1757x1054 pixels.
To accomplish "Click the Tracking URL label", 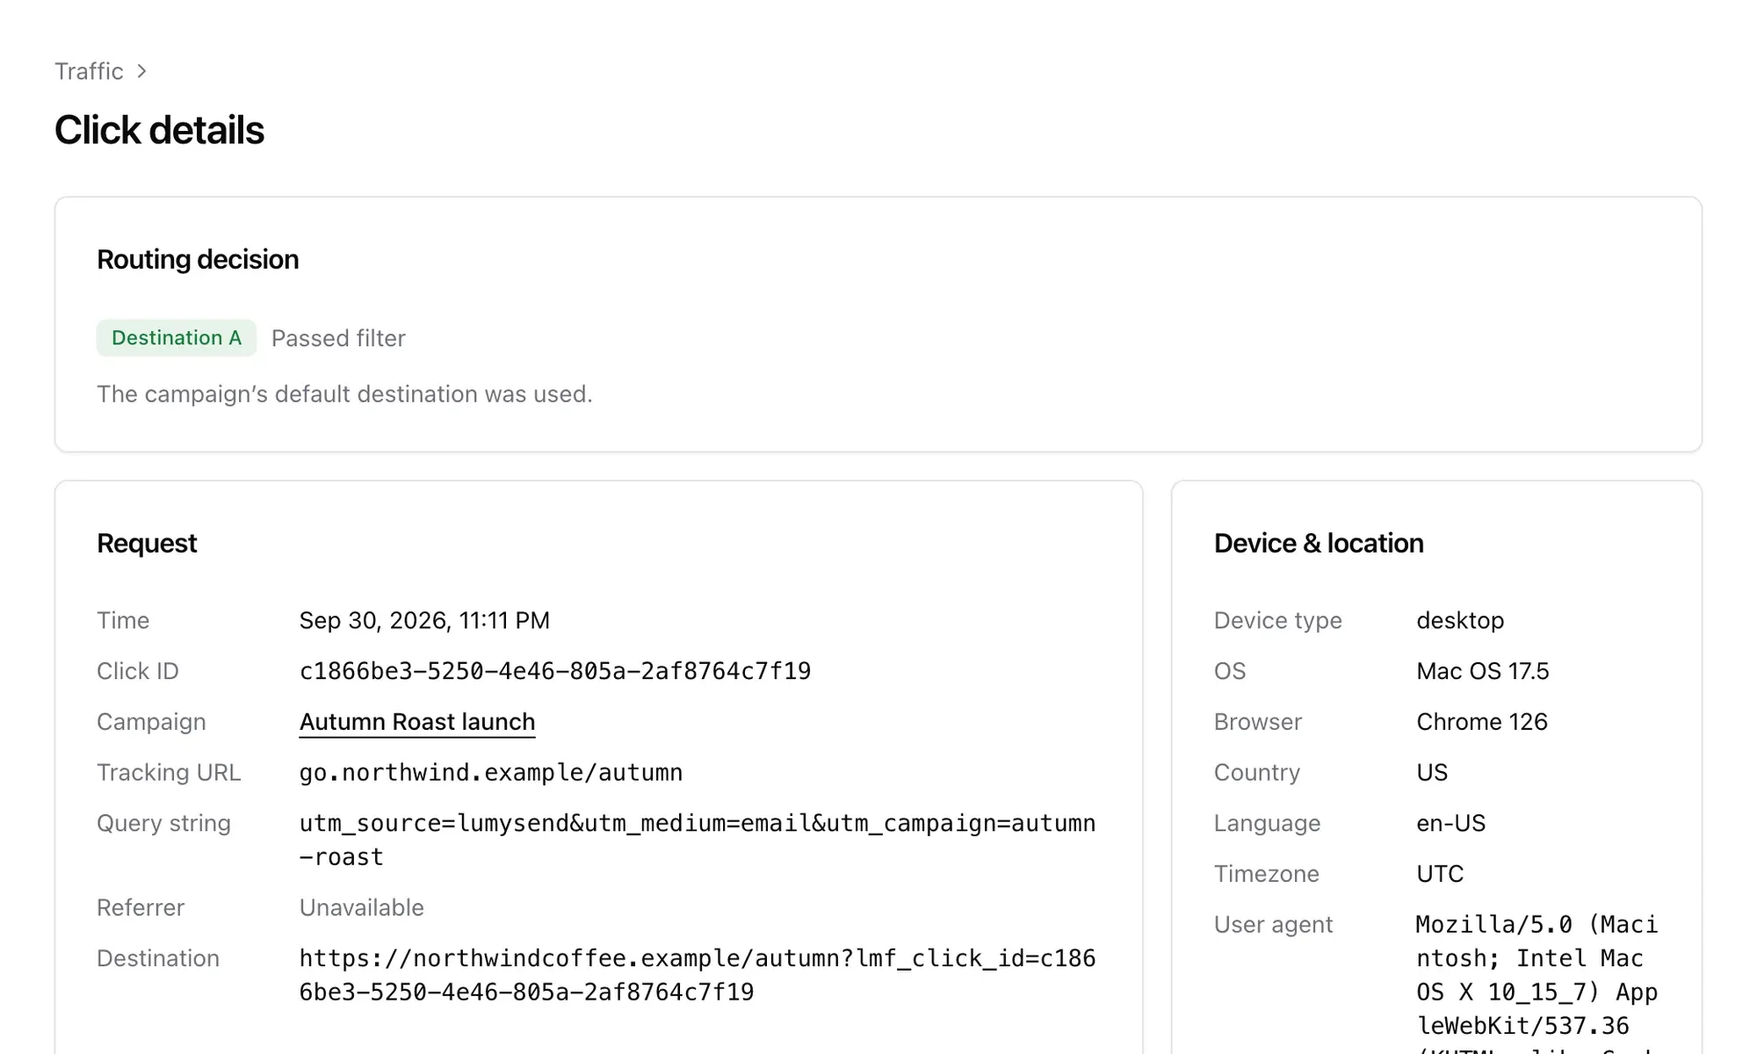I will 169,773.
